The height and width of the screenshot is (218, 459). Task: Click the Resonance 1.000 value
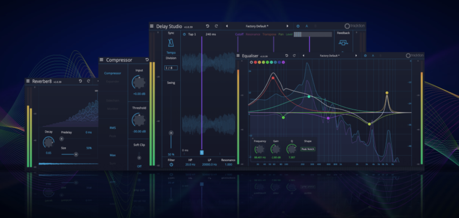[x=228, y=165]
